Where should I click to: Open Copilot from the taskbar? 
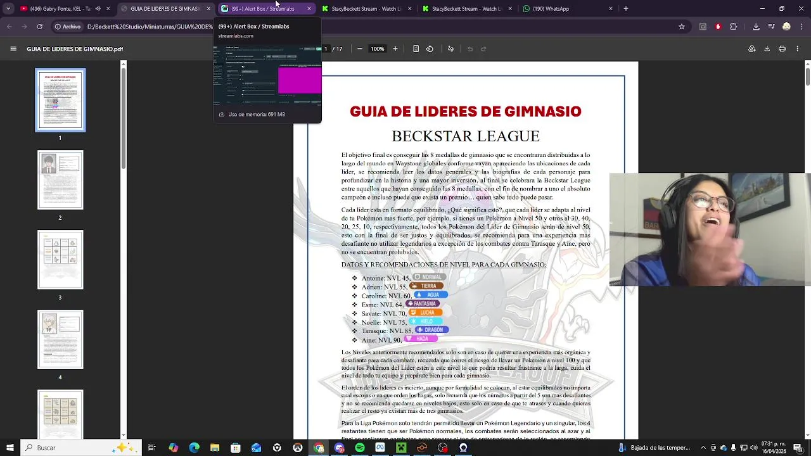[173, 448]
